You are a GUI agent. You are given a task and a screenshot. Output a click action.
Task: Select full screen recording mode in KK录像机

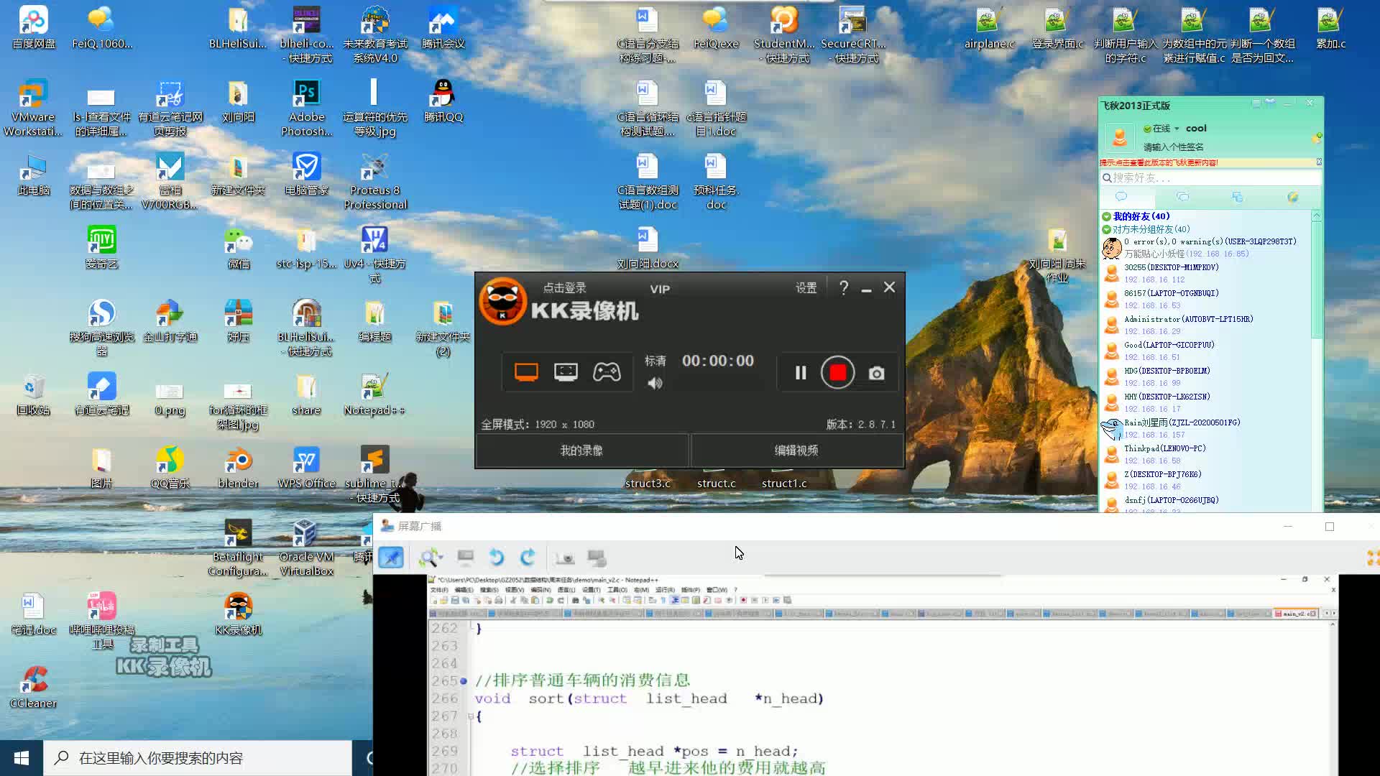pos(526,372)
